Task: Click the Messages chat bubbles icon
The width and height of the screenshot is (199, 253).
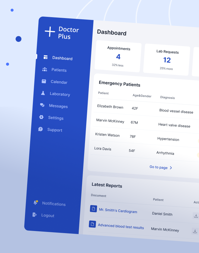Action: [42, 105]
